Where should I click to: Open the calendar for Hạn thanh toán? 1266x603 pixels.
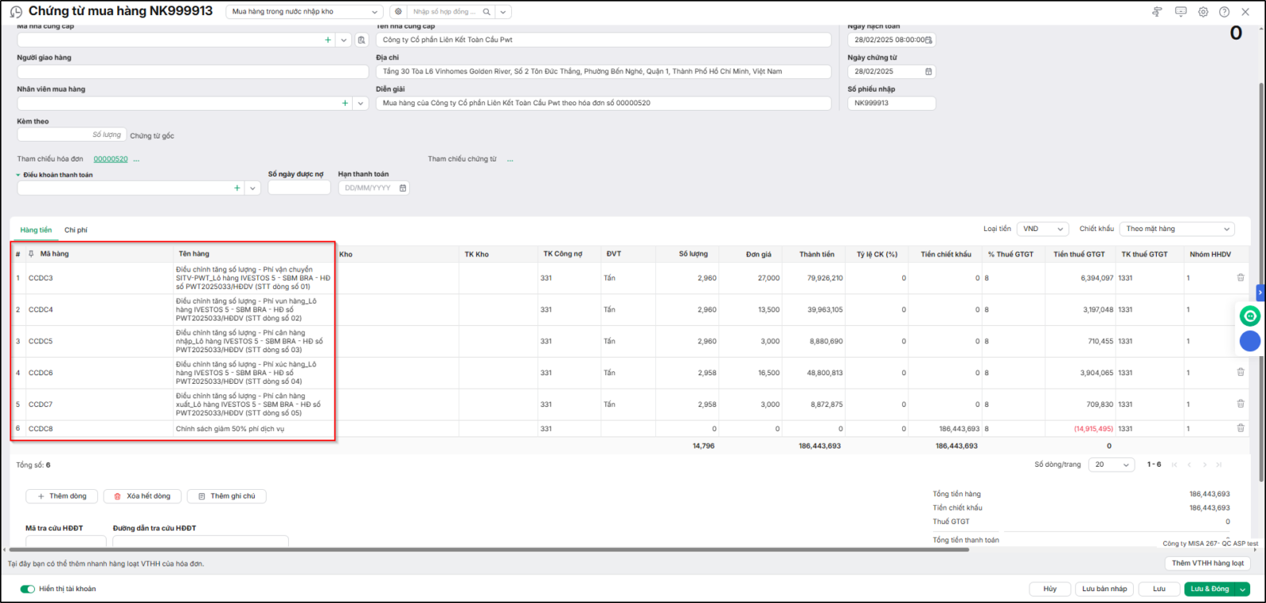click(x=403, y=188)
